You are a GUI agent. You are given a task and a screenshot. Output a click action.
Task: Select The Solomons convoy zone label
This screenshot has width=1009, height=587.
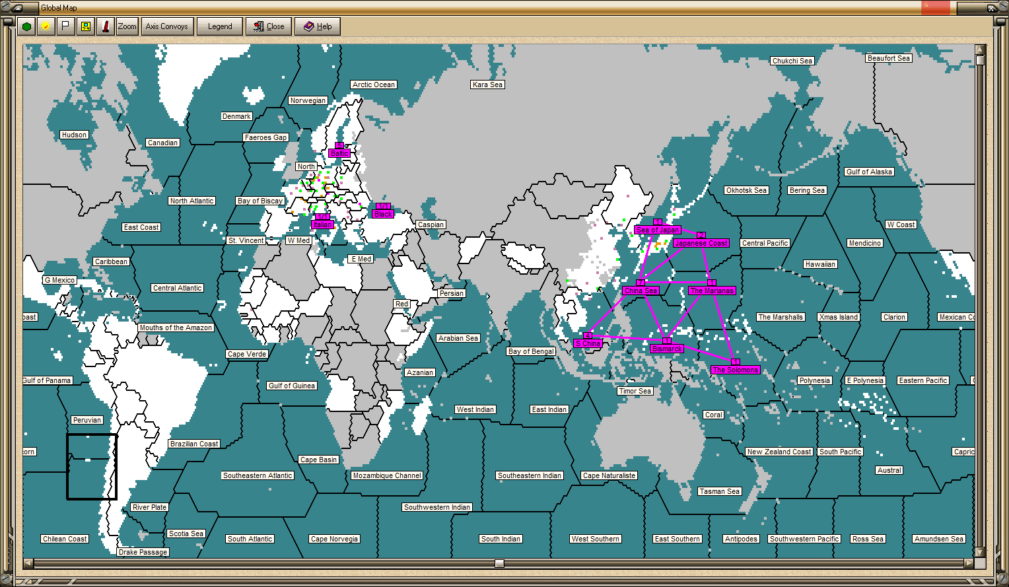pyautogui.click(x=736, y=370)
